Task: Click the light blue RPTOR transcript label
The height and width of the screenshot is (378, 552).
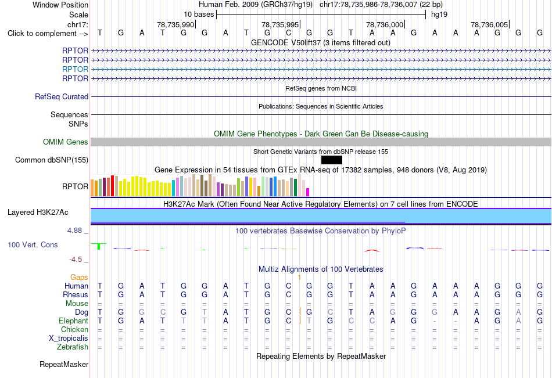Action: pyautogui.click(x=75, y=69)
